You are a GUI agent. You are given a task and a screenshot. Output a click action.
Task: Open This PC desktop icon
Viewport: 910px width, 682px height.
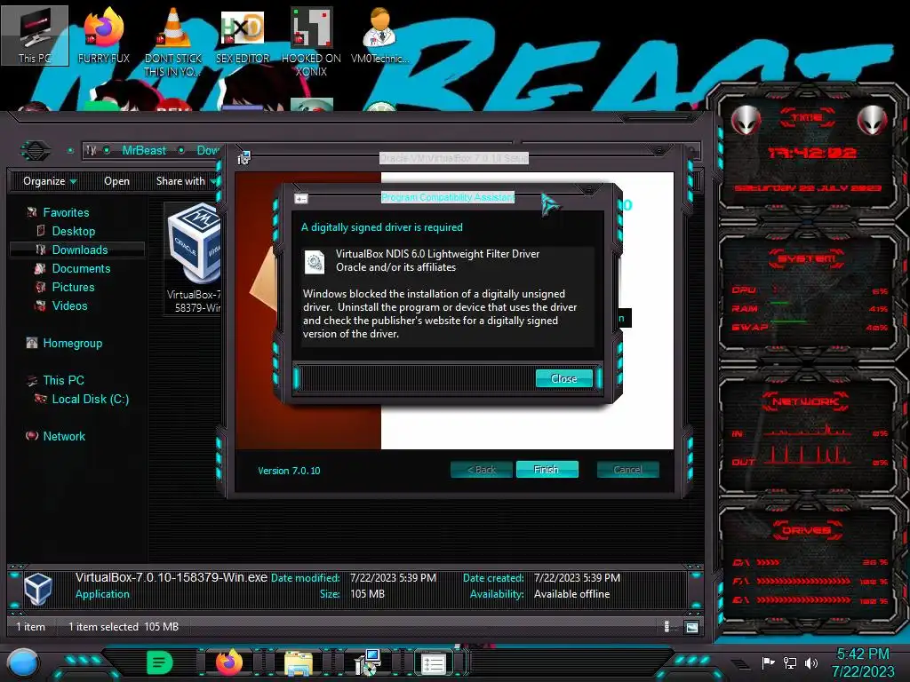(x=35, y=35)
